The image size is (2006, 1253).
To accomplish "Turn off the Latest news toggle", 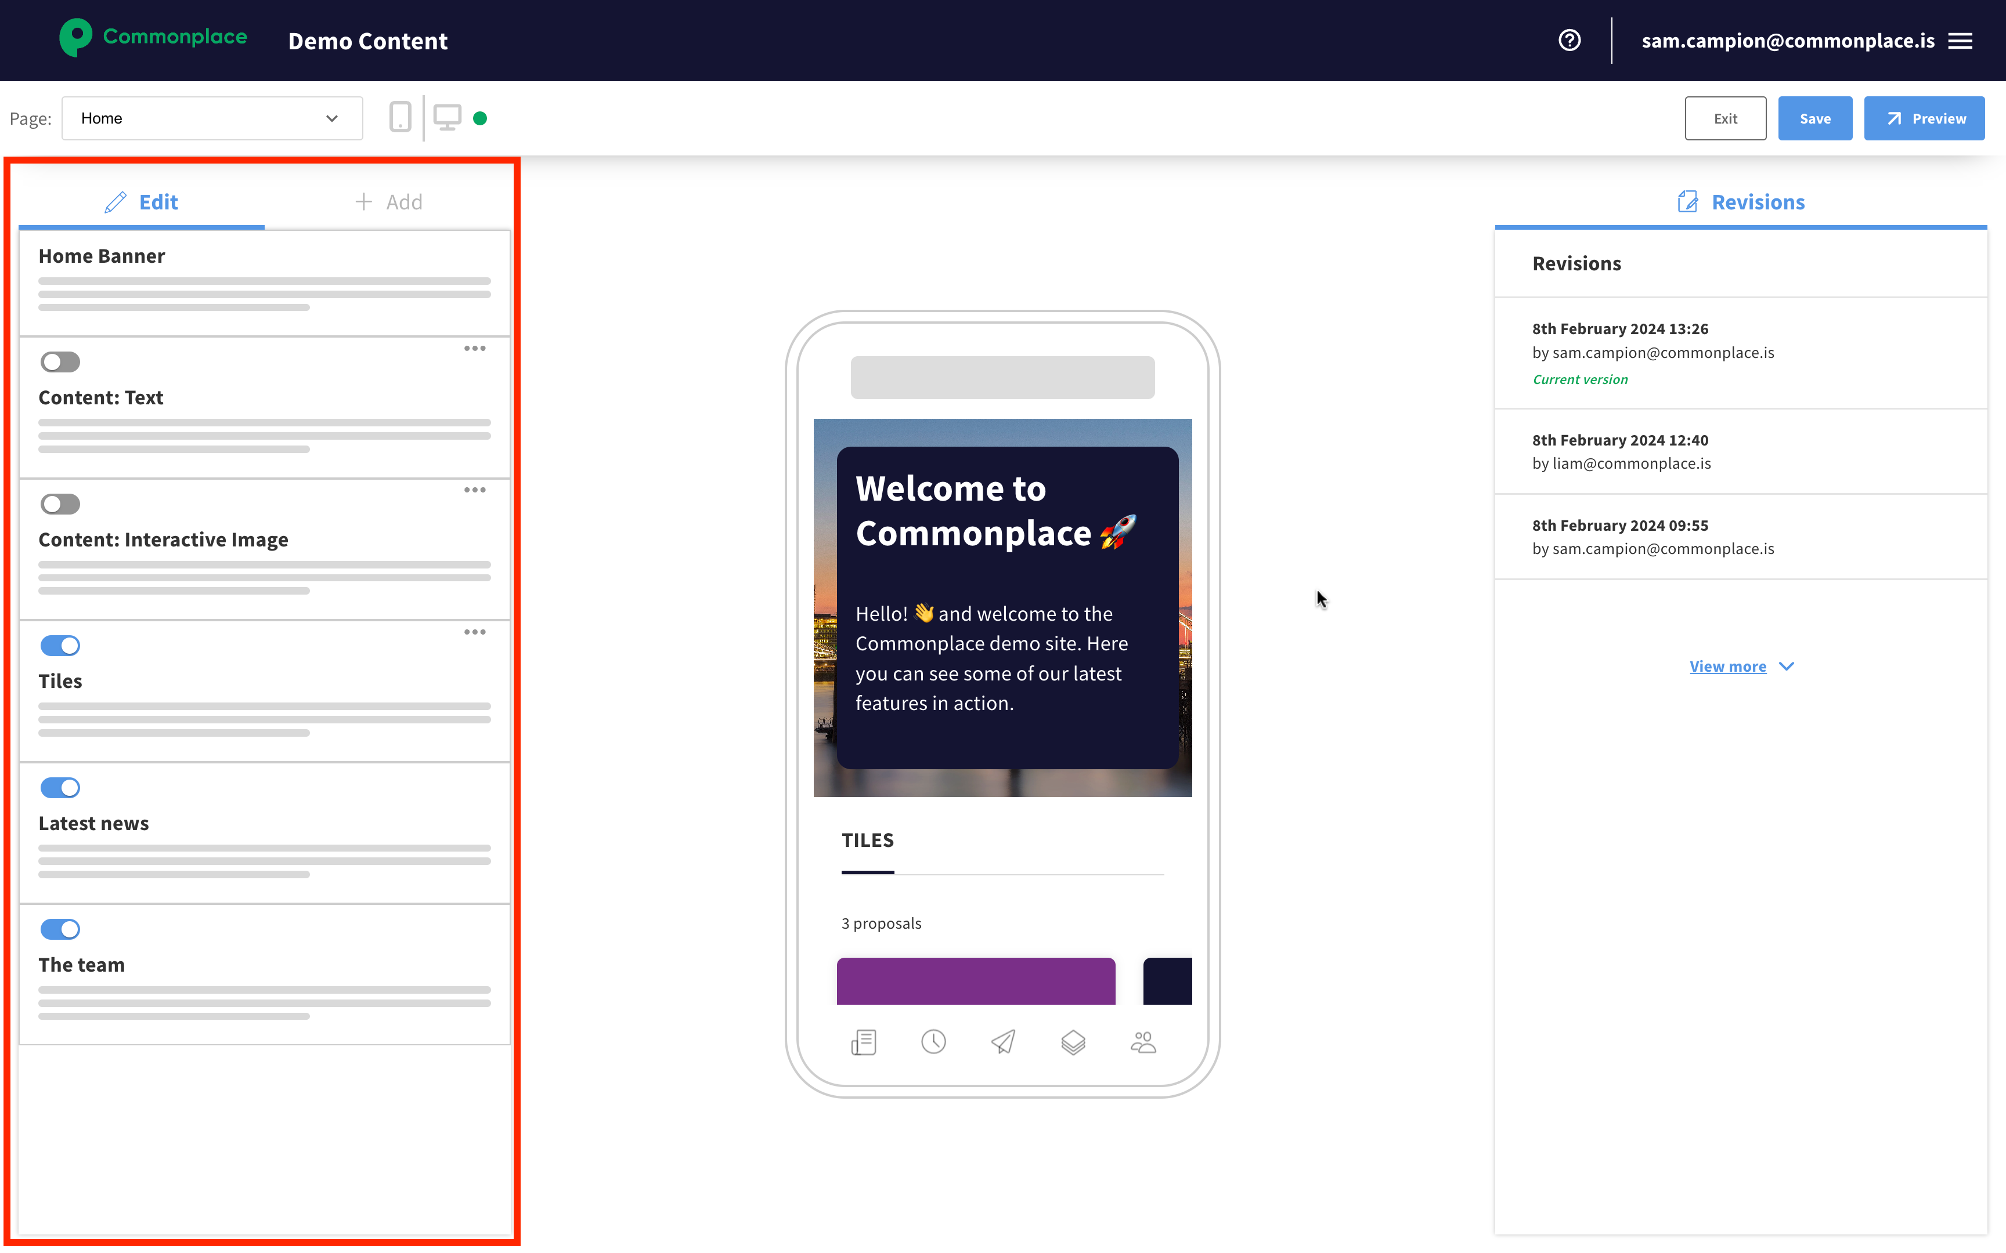I will point(60,787).
